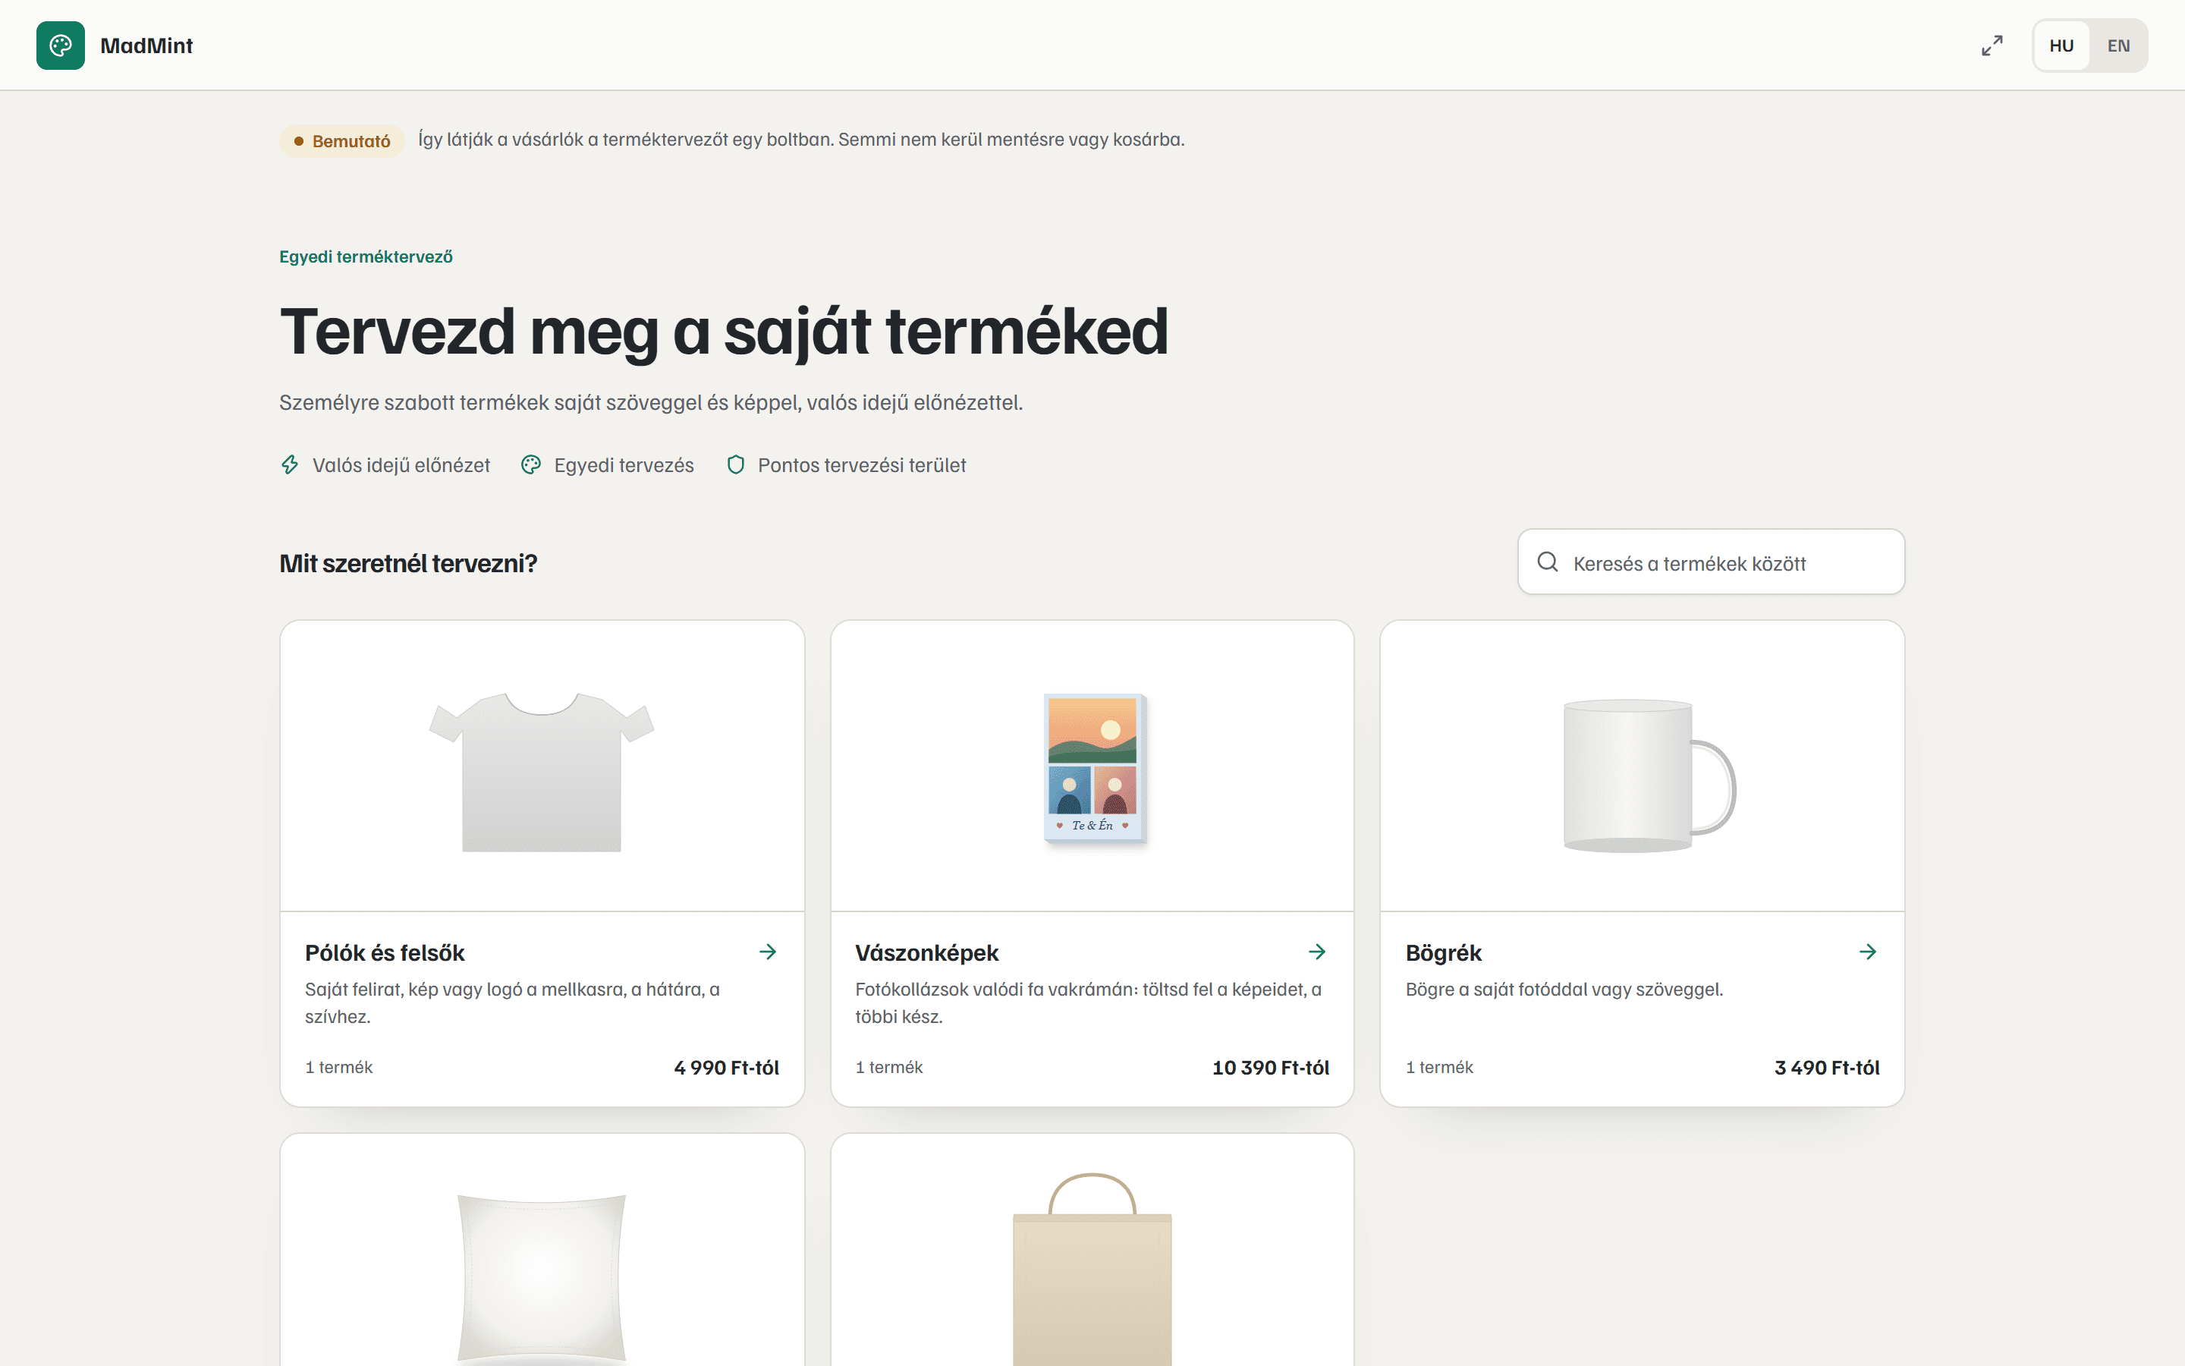Click the shield icon beside Pontos tervezési terület
Screen dimensions: 2185x1366
pos(736,464)
